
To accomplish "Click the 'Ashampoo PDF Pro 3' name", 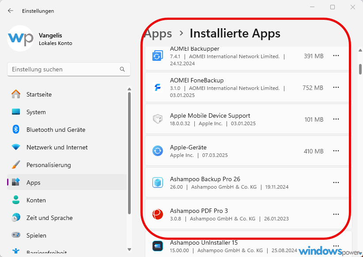I will click(199, 211).
